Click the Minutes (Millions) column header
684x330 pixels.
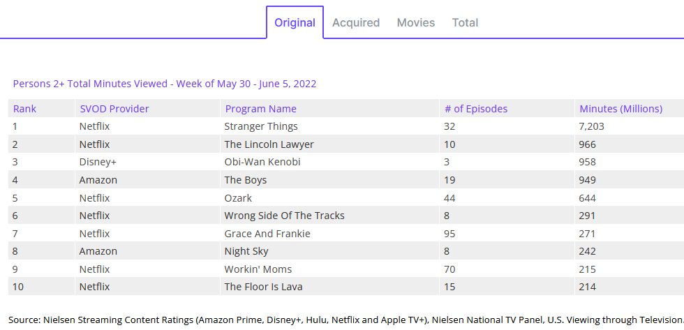pyautogui.click(x=620, y=109)
